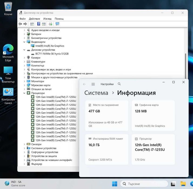The image size is (193, 189).
Task: Expand Биометрични устройства category
Action: [x=24, y=38]
